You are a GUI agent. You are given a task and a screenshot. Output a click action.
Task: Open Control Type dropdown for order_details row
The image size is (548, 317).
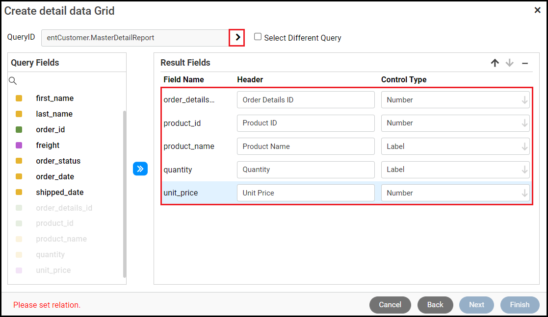point(455,100)
